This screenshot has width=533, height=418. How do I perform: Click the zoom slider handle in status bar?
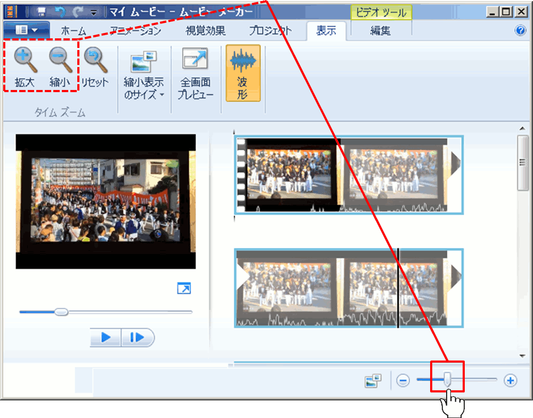coord(448,380)
